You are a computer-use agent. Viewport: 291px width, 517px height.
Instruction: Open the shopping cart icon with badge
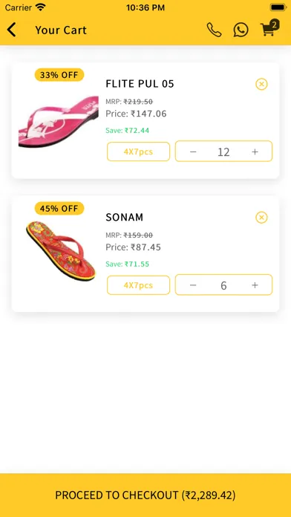[x=269, y=28]
